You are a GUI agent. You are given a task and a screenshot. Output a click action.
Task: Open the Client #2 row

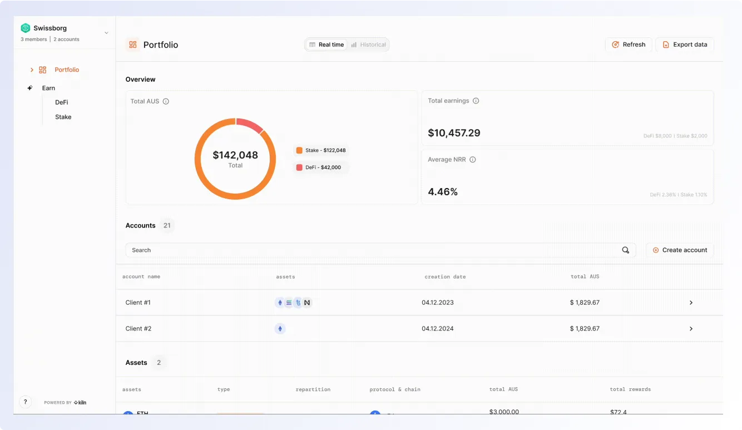tap(419, 329)
